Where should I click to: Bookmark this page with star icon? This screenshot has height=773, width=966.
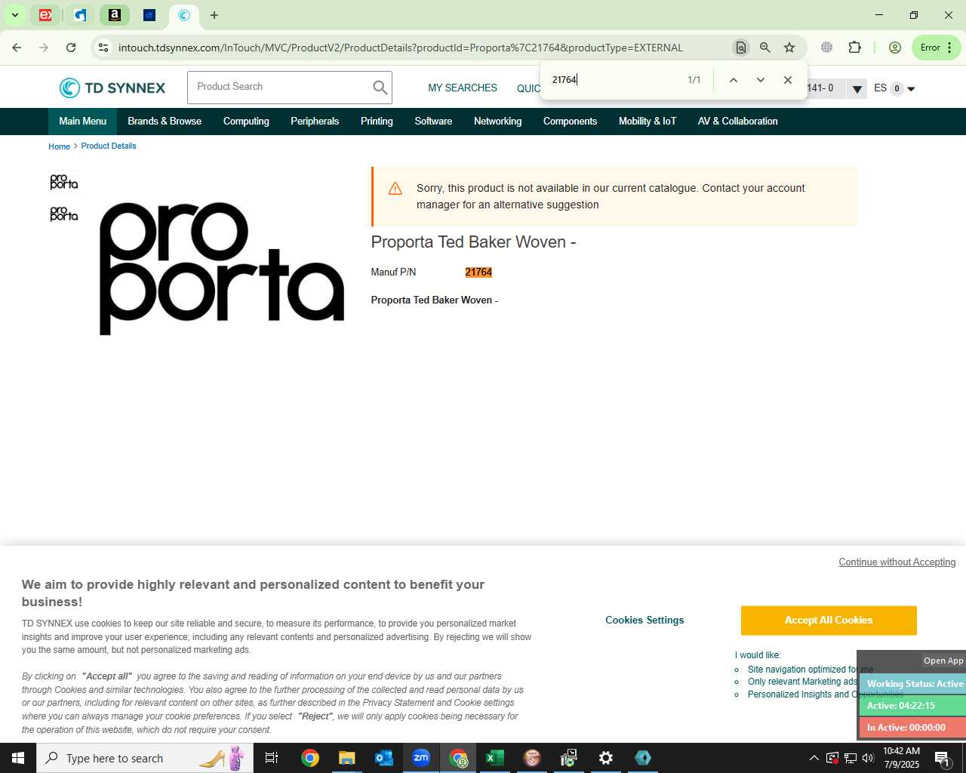(x=789, y=48)
